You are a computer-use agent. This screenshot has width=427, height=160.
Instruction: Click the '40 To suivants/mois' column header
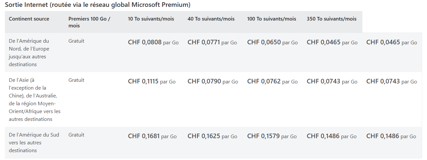pos(211,19)
